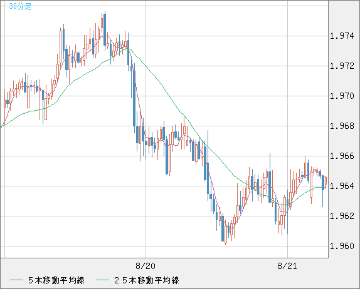
Task: Click the 8/21 date axis label
Action: pyautogui.click(x=287, y=266)
